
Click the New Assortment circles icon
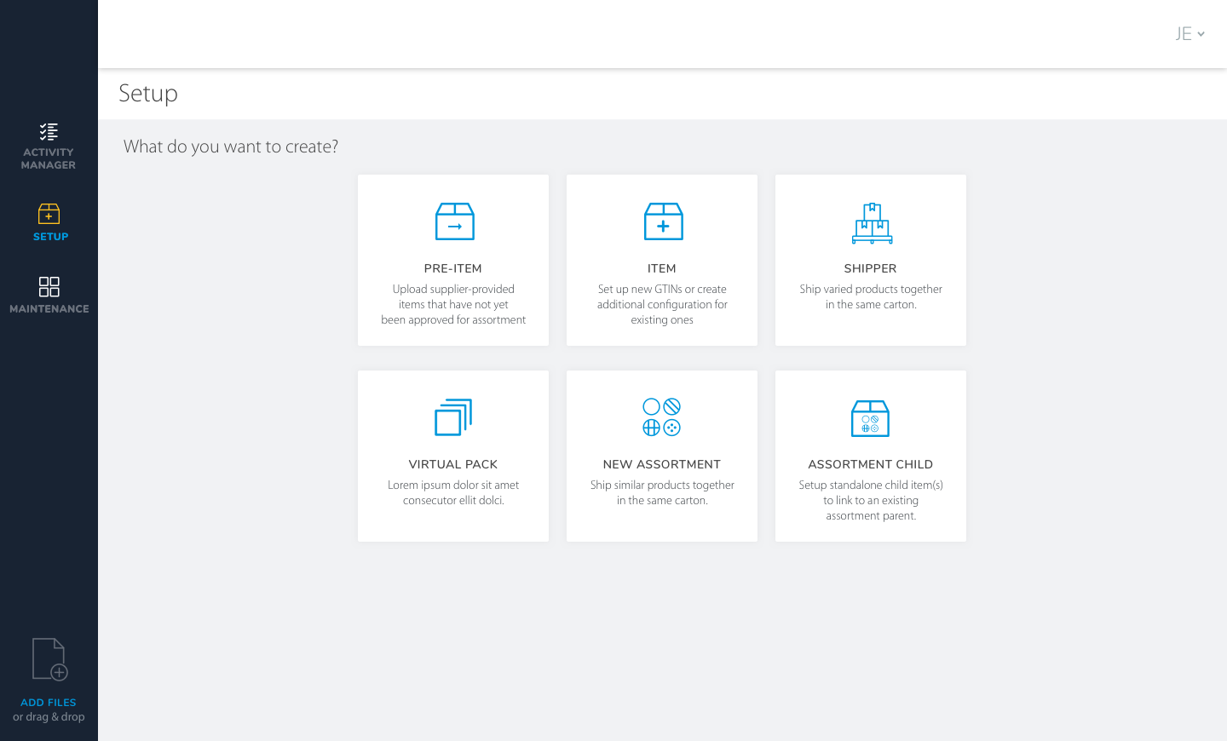(662, 417)
